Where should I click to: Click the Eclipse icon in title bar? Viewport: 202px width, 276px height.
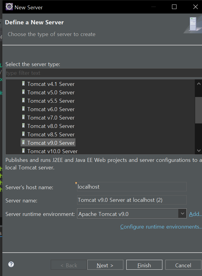[x=9, y=7]
